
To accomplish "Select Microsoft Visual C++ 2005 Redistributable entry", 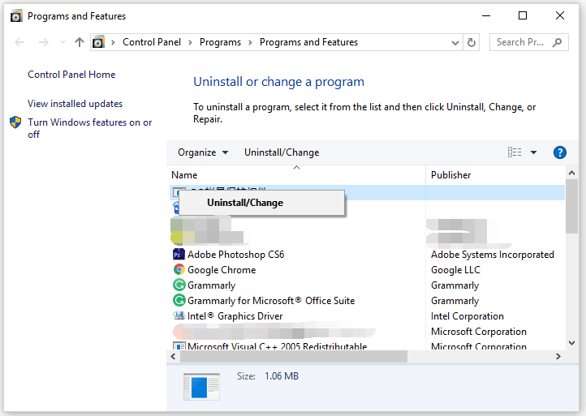I will point(277,345).
